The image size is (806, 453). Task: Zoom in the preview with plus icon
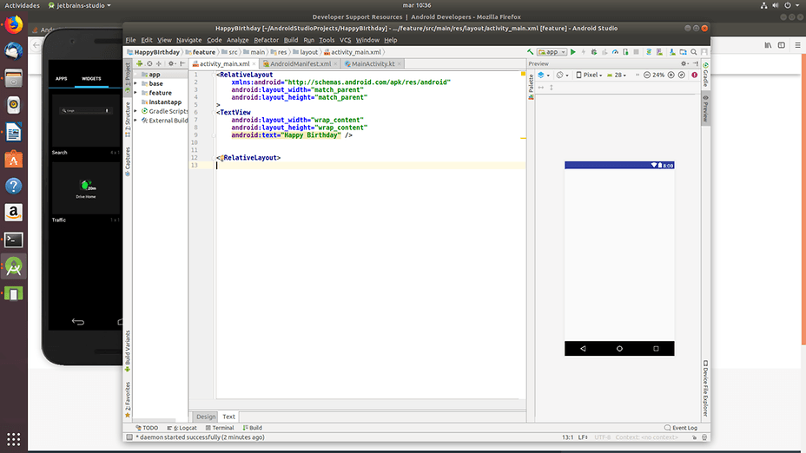pyautogui.click(x=671, y=75)
